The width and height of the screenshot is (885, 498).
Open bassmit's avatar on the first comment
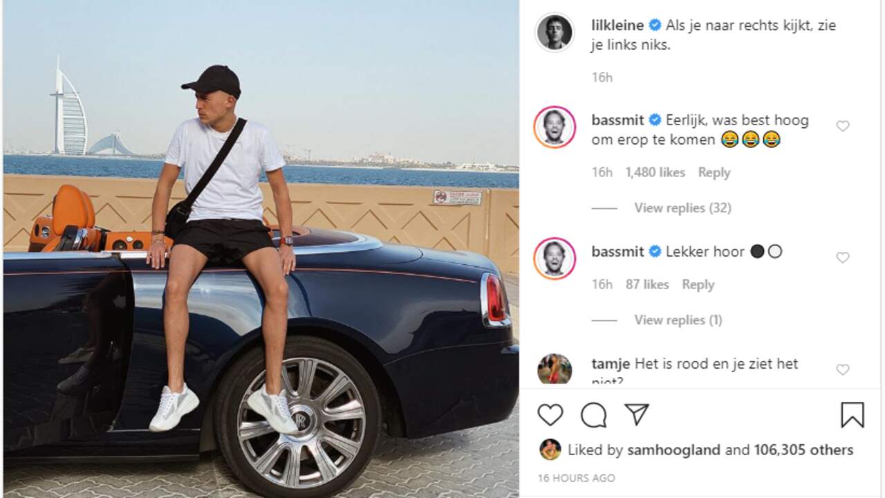(x=555, y=127)
